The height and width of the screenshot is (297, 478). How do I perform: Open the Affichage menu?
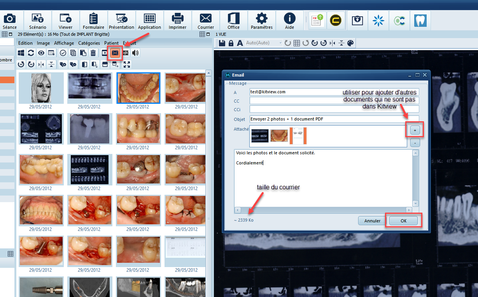(x=64, y=43)
